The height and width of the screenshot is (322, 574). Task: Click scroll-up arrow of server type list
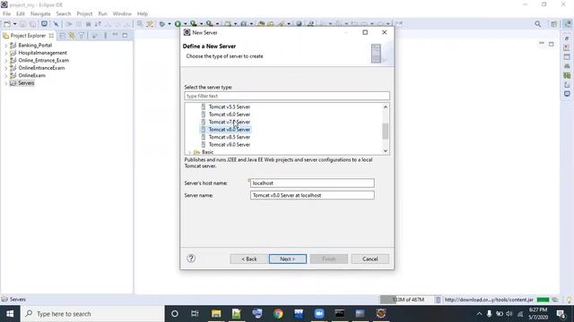pyautogui.click(x=385, y=107)
